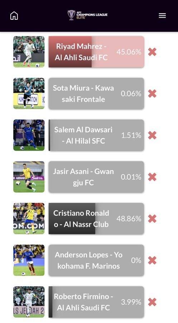The height and width of the screenshot is (323, 178).
Task: Click the AFC Champions League Elite logo
Action: coord(88,15)
